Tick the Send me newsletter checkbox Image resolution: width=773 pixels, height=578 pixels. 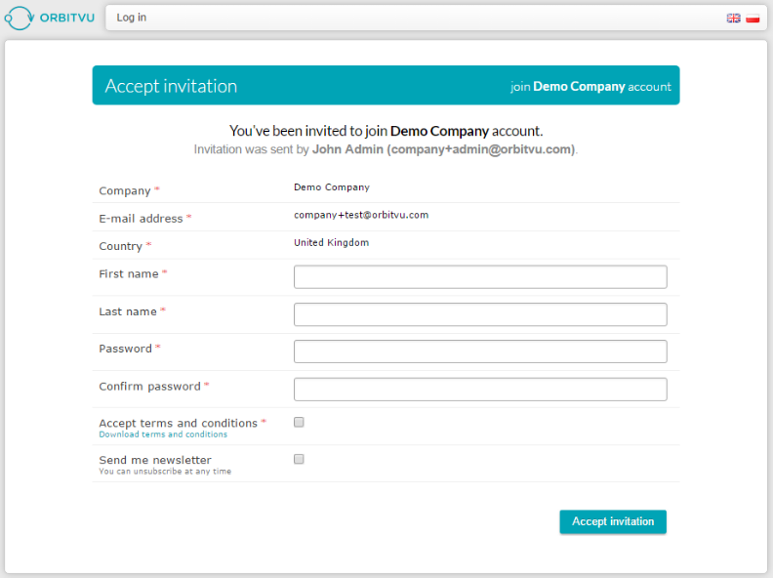click(299, 459)
